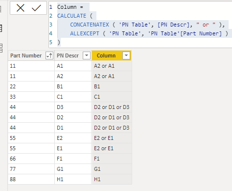Select cell A2 in PN Descr

(x=73, y=76)
